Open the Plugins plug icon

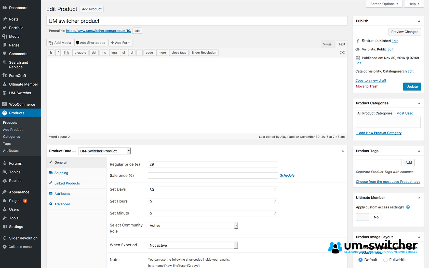(5, 201)
